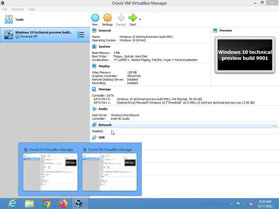Collapse the Network section chevron
The width and height of the screenshot is (279, 209).
(x=275, y=125)
